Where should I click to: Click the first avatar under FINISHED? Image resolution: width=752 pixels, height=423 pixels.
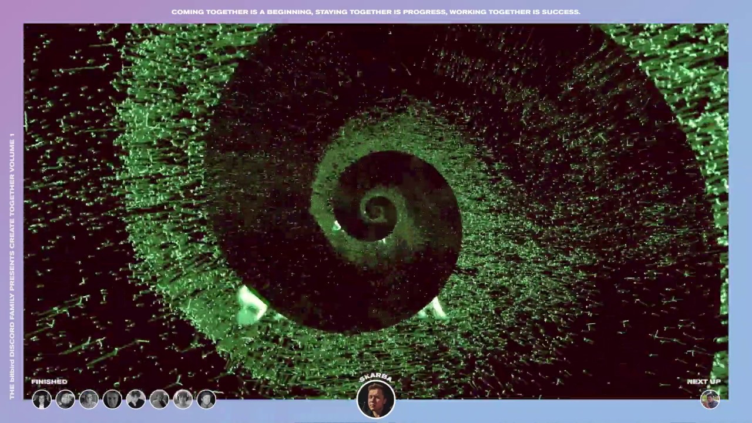pyautogui.click(x=42, y=399)
